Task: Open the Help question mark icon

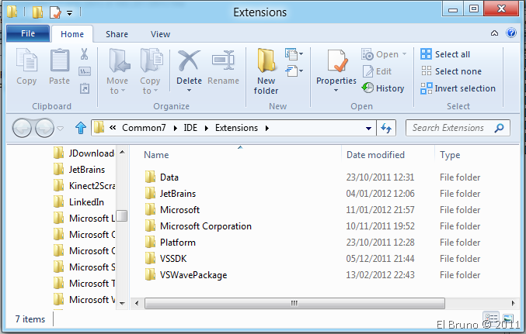Action: [x=511, y=33]
